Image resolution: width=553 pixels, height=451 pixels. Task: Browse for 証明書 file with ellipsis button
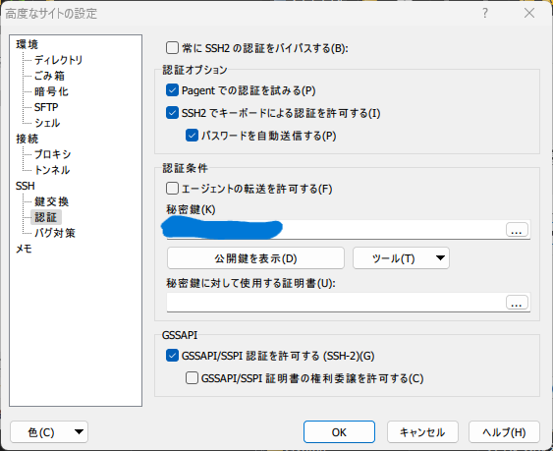coord(517,303)
